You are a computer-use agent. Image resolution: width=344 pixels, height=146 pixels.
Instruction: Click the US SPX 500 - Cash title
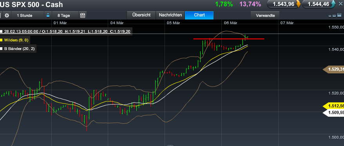[x=32, y=4]
